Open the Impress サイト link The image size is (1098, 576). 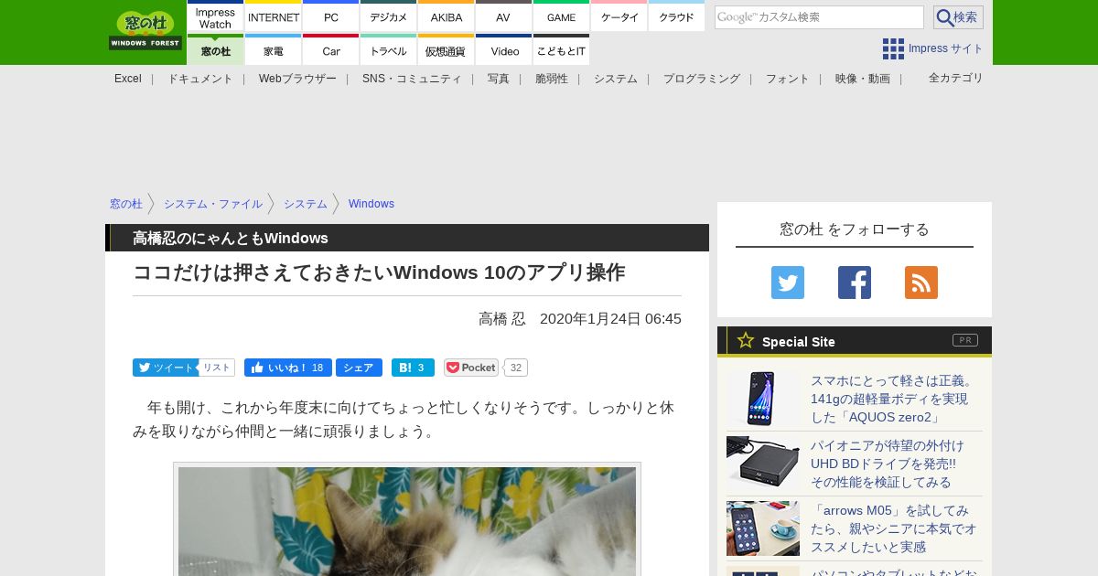946,48
